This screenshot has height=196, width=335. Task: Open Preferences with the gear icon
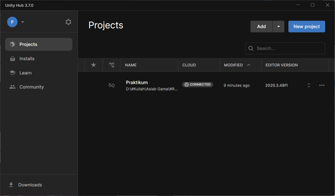[x=68, y=22]
